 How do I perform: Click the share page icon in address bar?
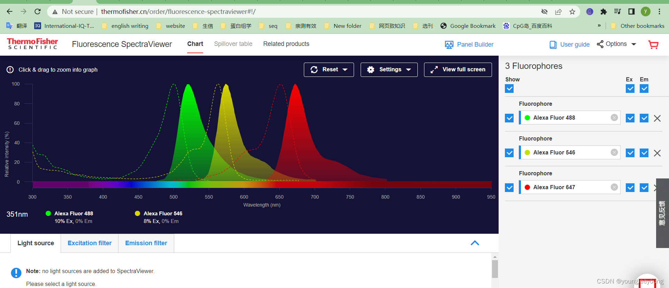[x=558, y=12]
